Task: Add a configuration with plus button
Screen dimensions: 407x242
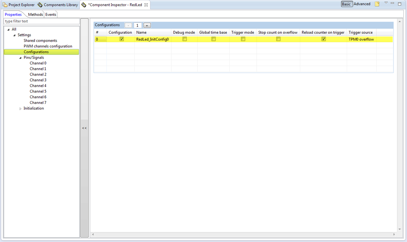Action: (x=147, y=25)
